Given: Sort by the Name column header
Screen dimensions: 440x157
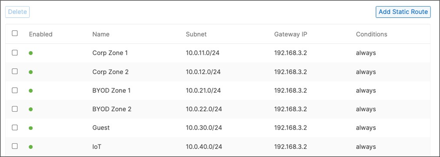Looking at the screenshot, I should pyautogui.click(x=101, y=34).
